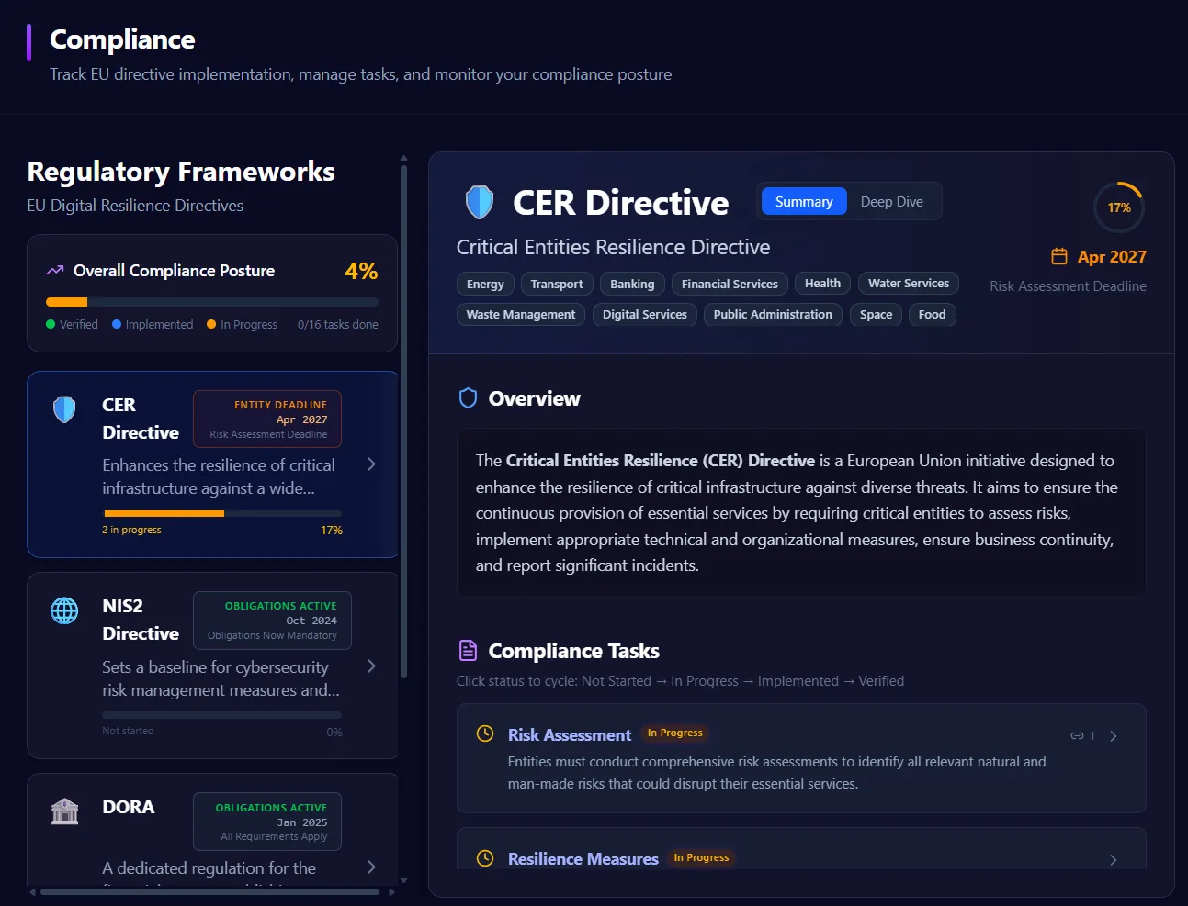
Task: Click the CER Directive 17% progress bar
Action: point(222,513)
